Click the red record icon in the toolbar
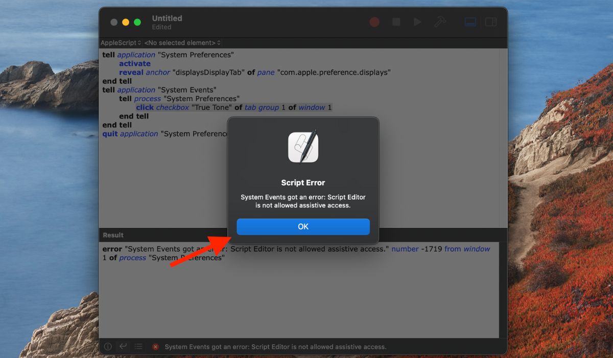 pos(374,21)
